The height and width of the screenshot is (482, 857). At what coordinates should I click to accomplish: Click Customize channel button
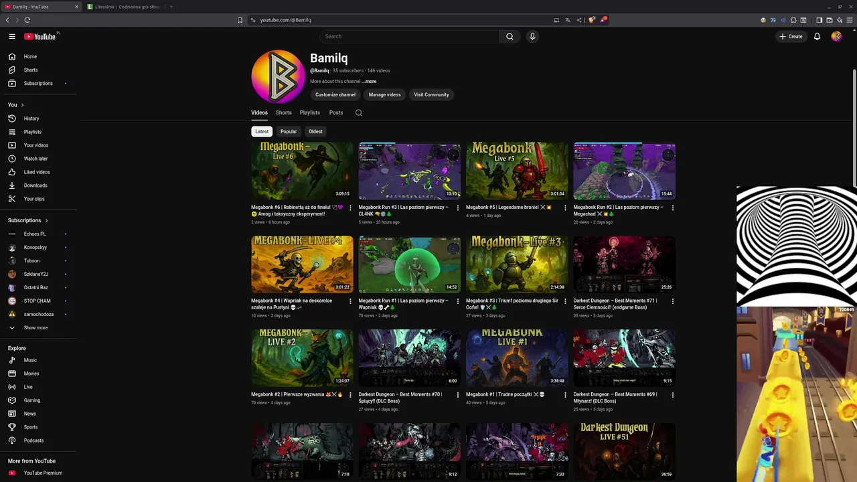tap(335, 94)
